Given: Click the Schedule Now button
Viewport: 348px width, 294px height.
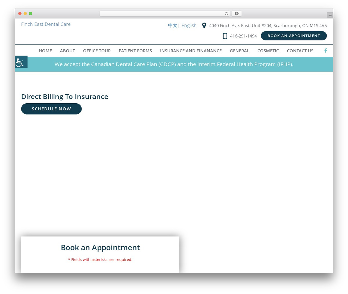Looking at the screenshot, I should pyautogui.click(x=51, y=109).
